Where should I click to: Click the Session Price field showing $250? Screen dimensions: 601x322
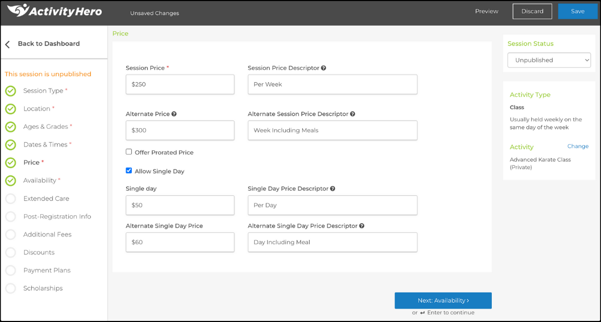(x=180, y=84)
